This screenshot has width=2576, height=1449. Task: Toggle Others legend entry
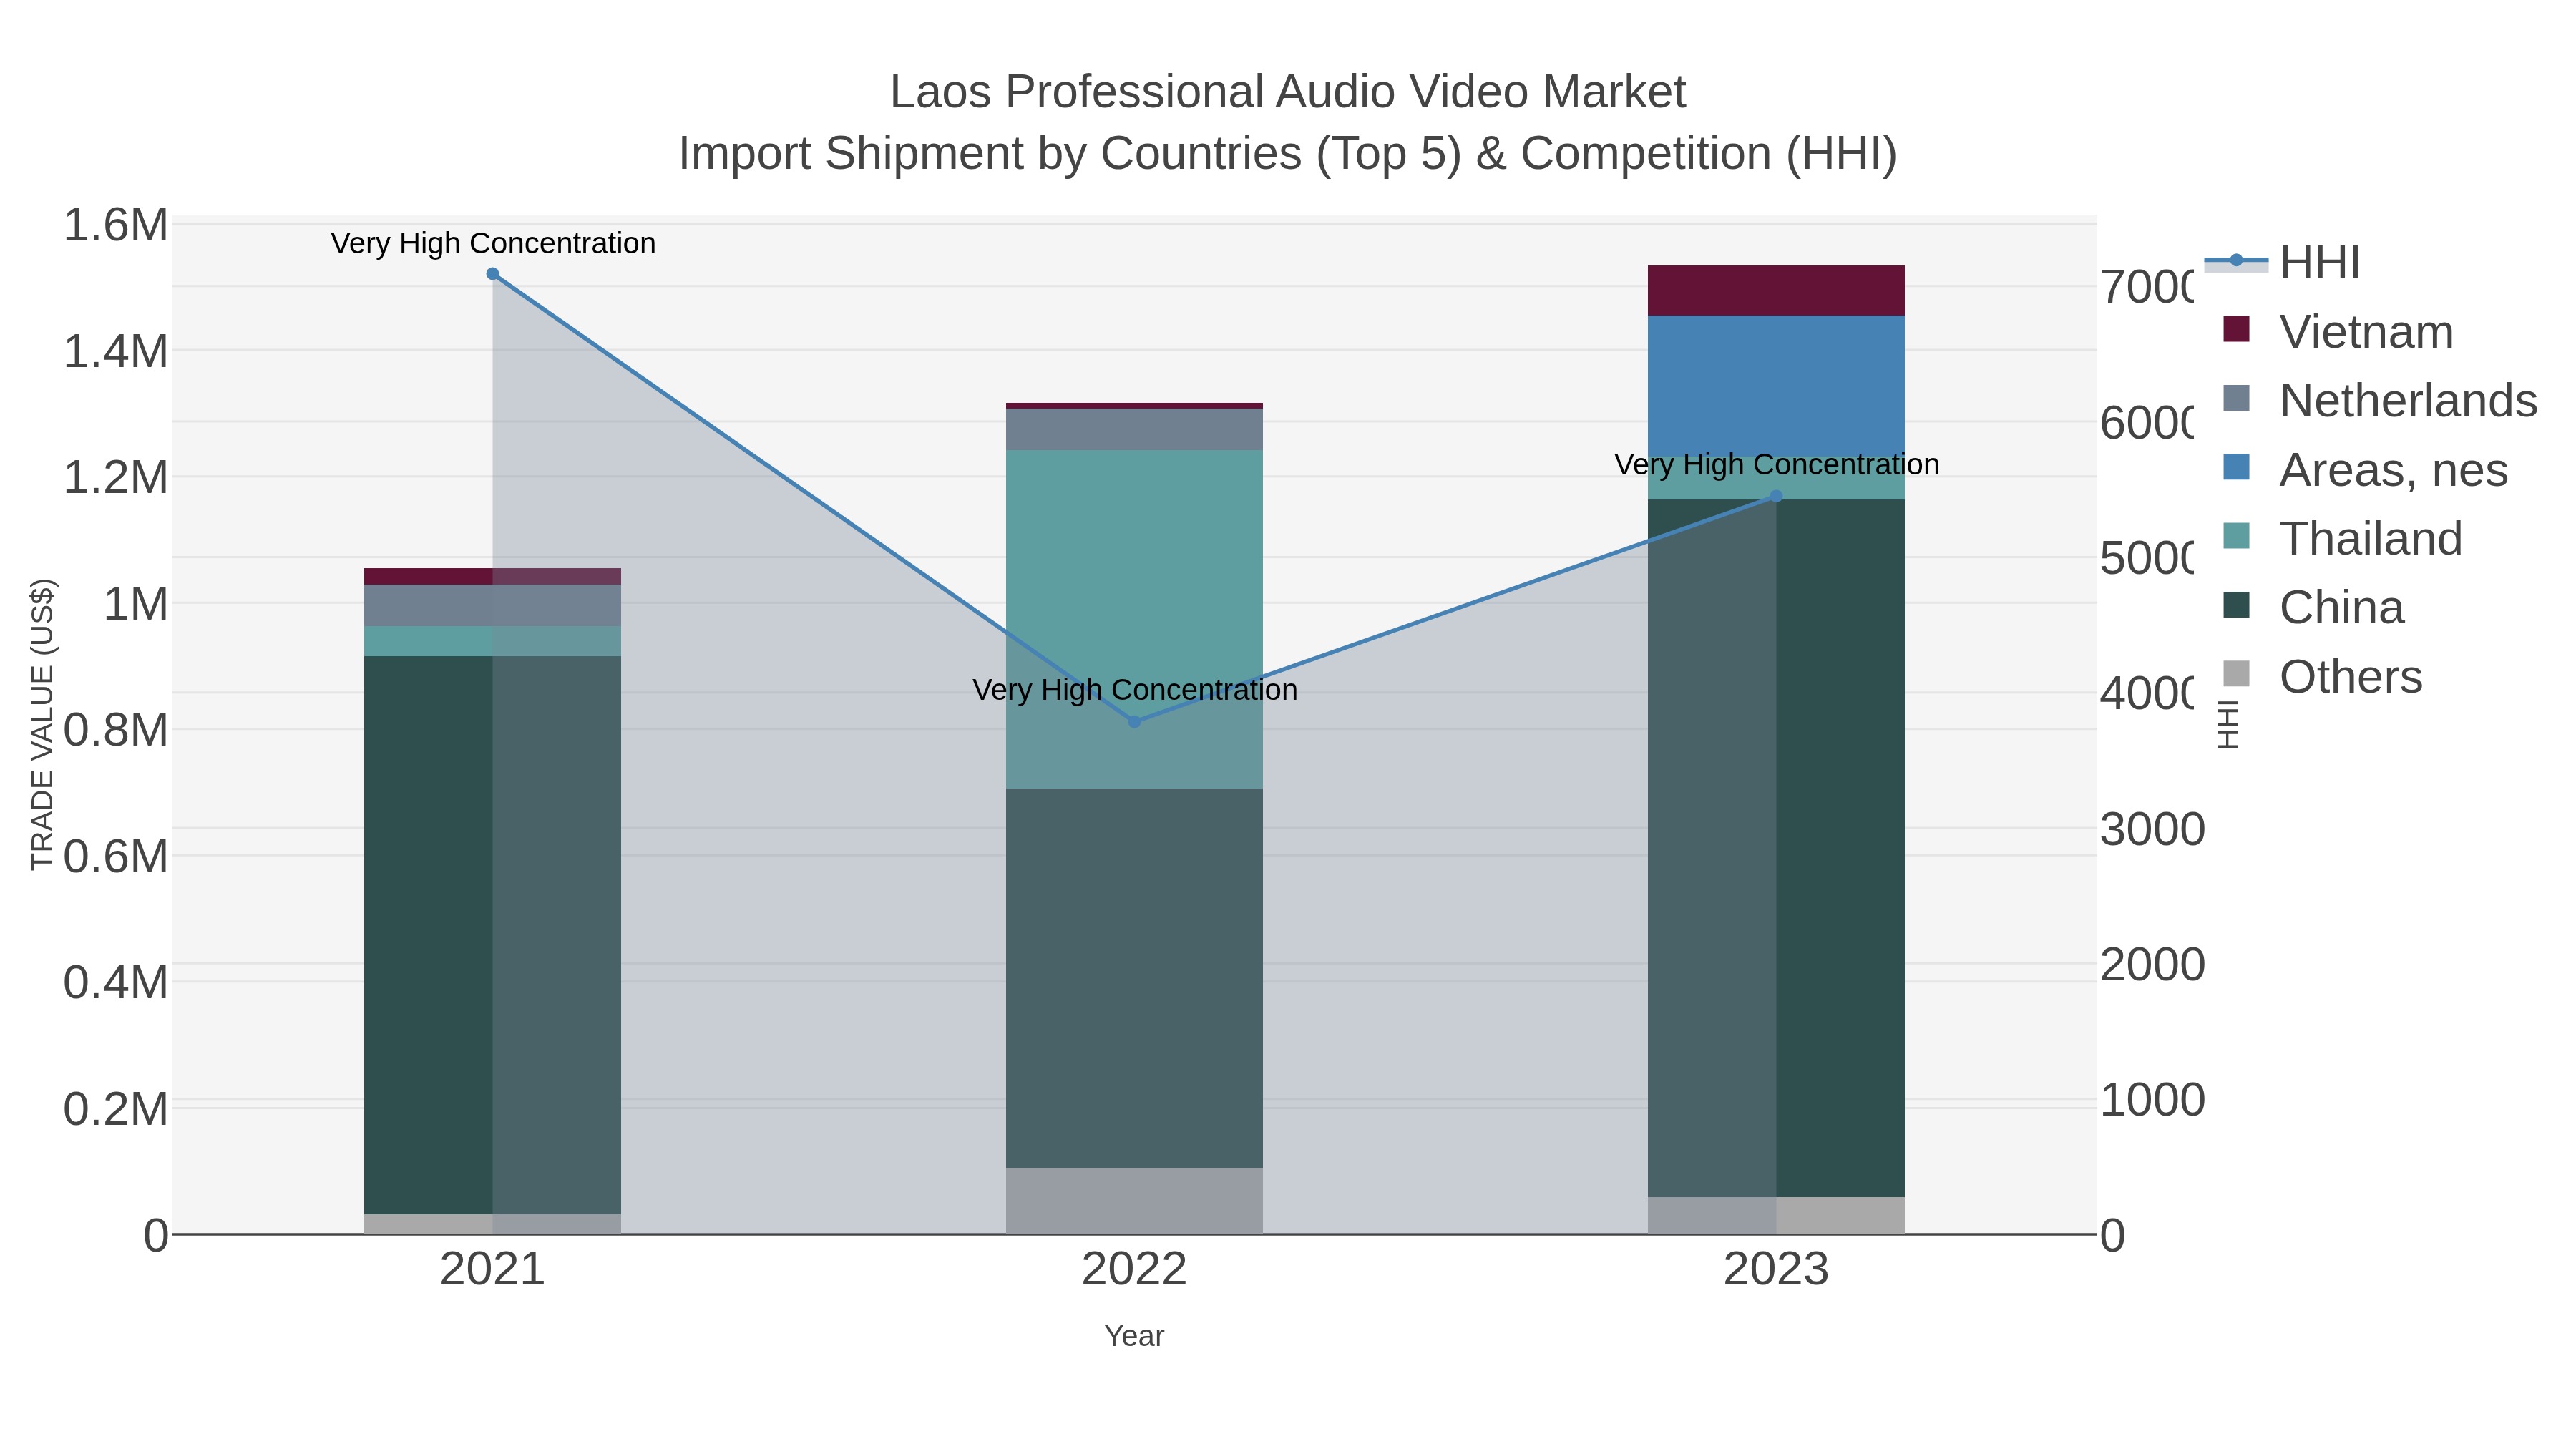pos(2322,677)
